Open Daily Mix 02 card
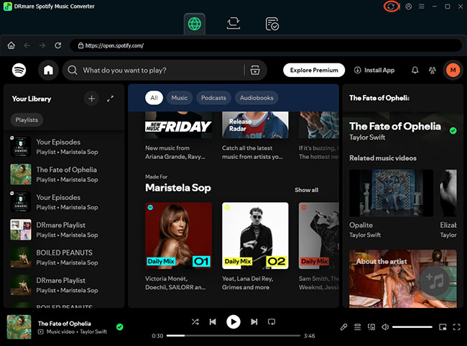467x346 pixels. 255,247
